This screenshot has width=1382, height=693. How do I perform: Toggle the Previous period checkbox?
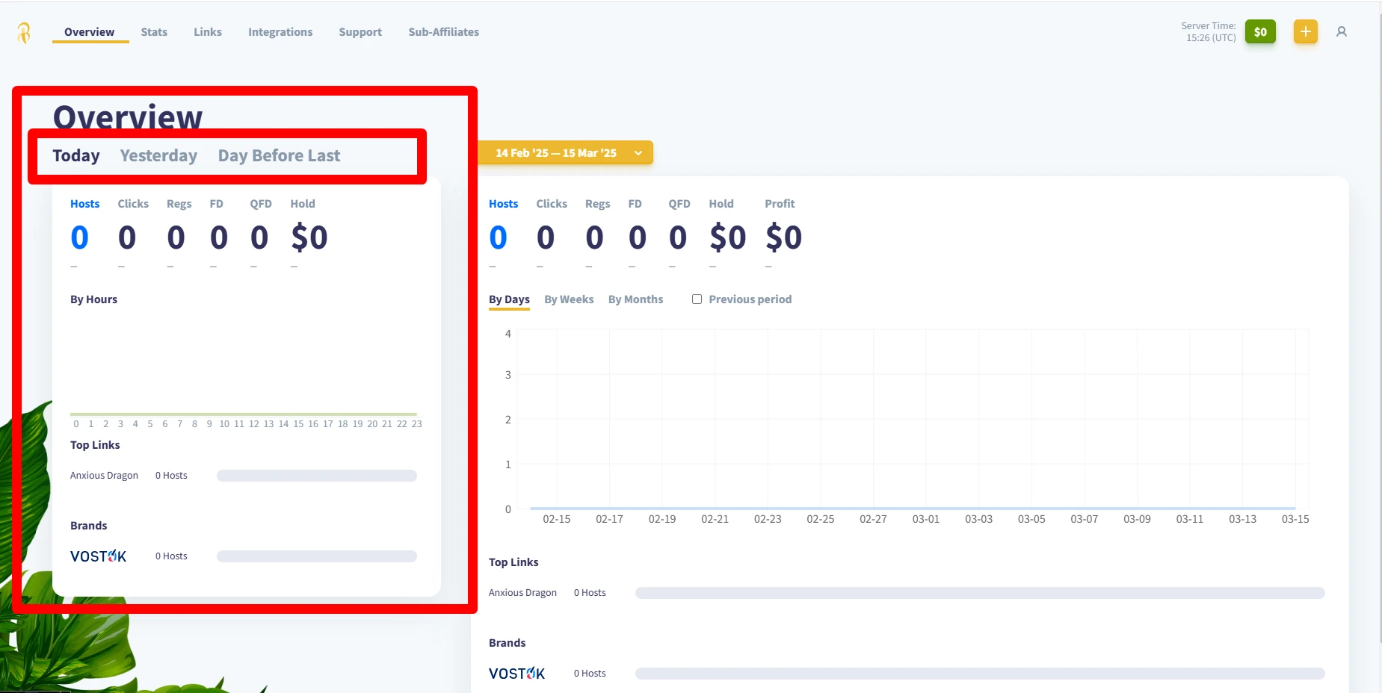click(697, 299)
